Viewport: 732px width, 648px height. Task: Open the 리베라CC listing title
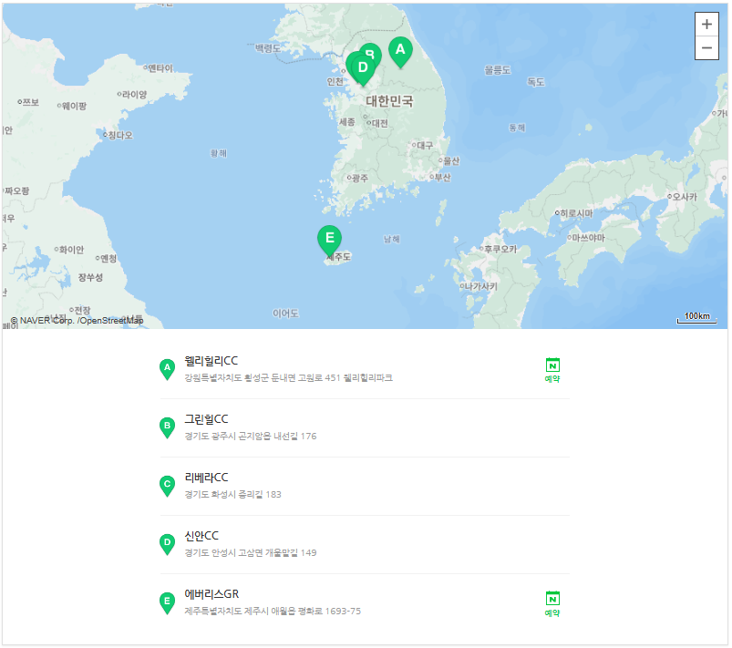pyautogui.click(x=206, y=478)
